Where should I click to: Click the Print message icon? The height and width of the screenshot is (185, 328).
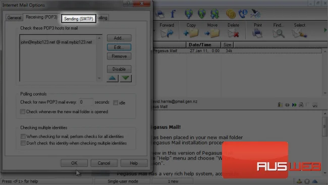tap(257, 33)
